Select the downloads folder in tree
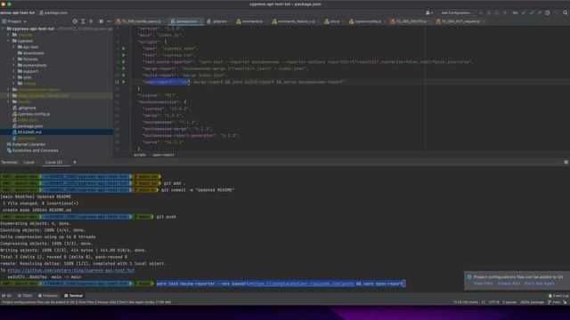Screen dimensions: 570x320 (x=33, y=53)
